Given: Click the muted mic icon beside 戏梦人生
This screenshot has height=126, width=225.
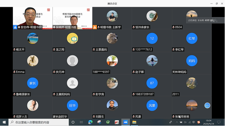Looking at the screenshot, I should tap(14, 117).
